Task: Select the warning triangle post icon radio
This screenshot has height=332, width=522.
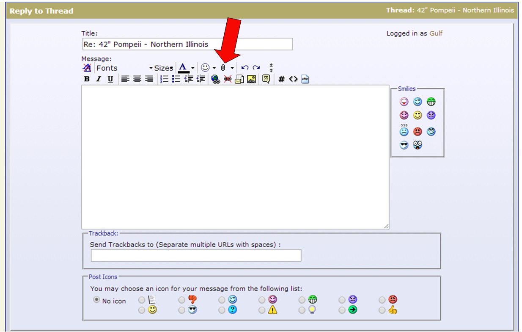Action: tap(262, 310)
